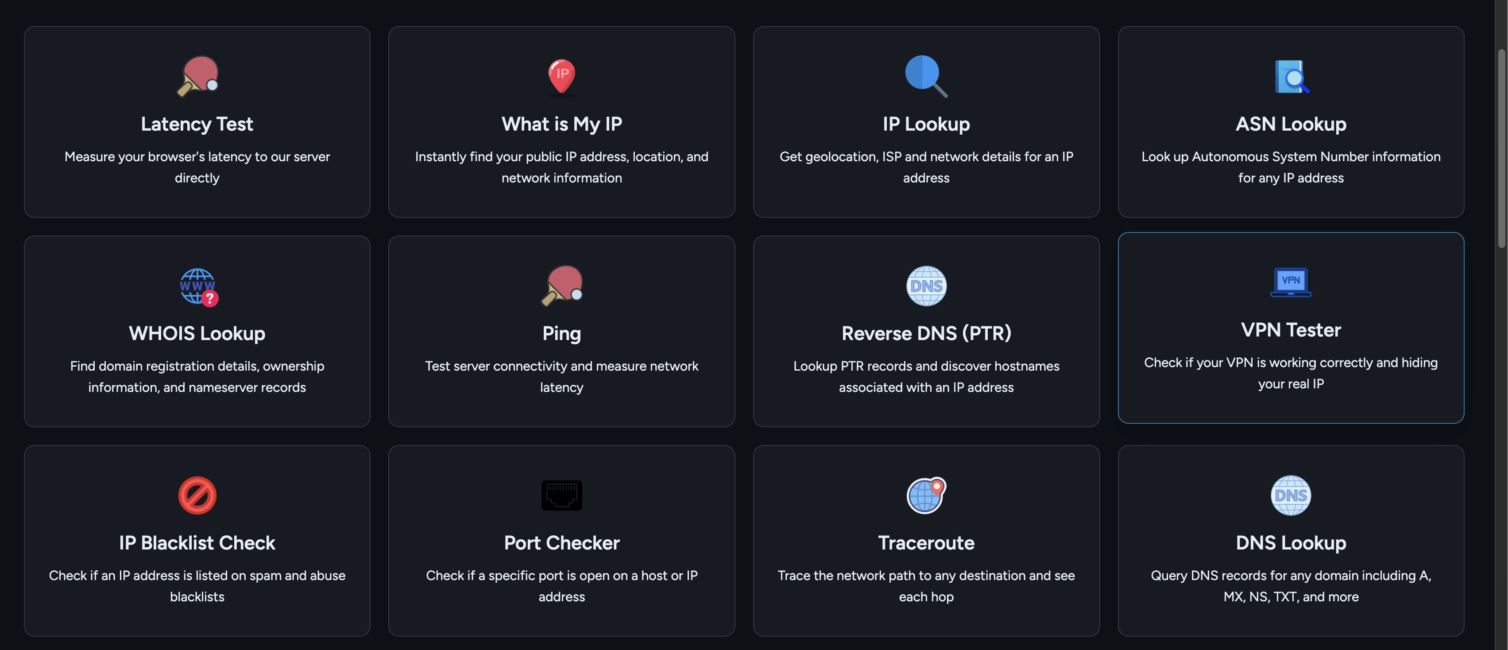
Task: Open the Traceroute title link
Action: click(x=926, y=543)
